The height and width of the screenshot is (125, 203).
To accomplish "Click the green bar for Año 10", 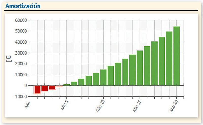I will point(103,77).
